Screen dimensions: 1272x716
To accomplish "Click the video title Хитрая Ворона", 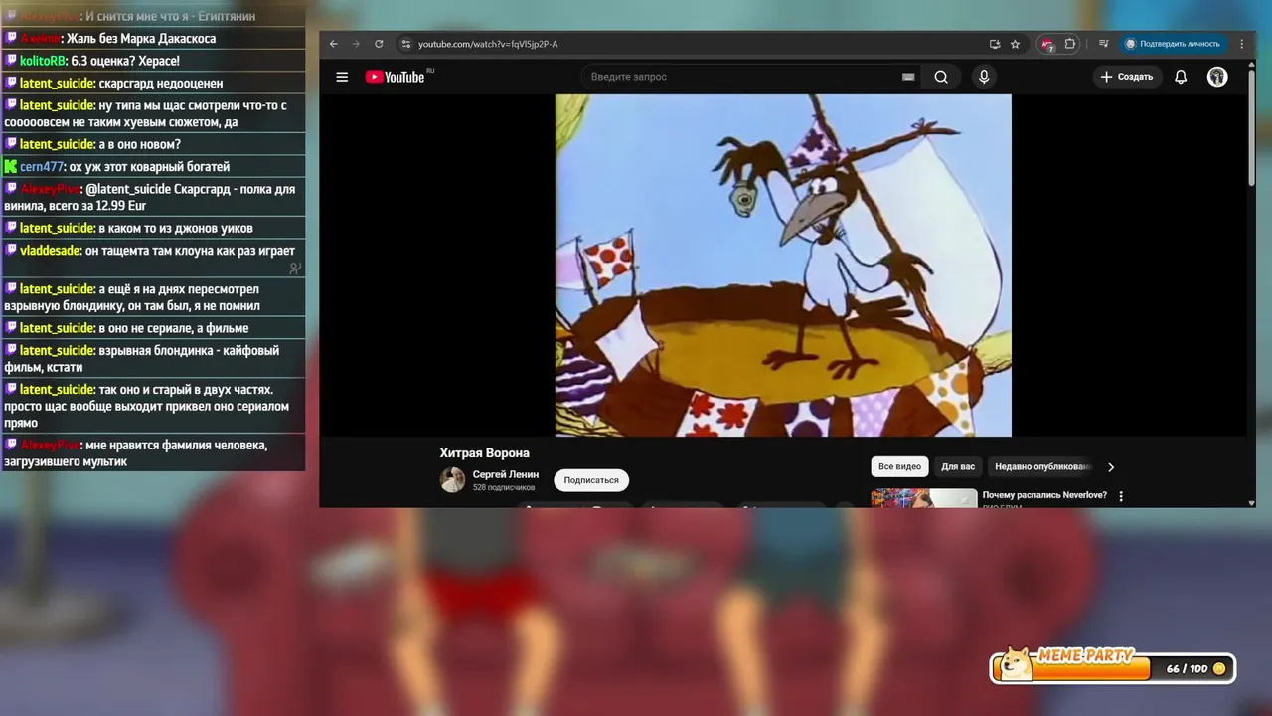I will tap(485, 453).
